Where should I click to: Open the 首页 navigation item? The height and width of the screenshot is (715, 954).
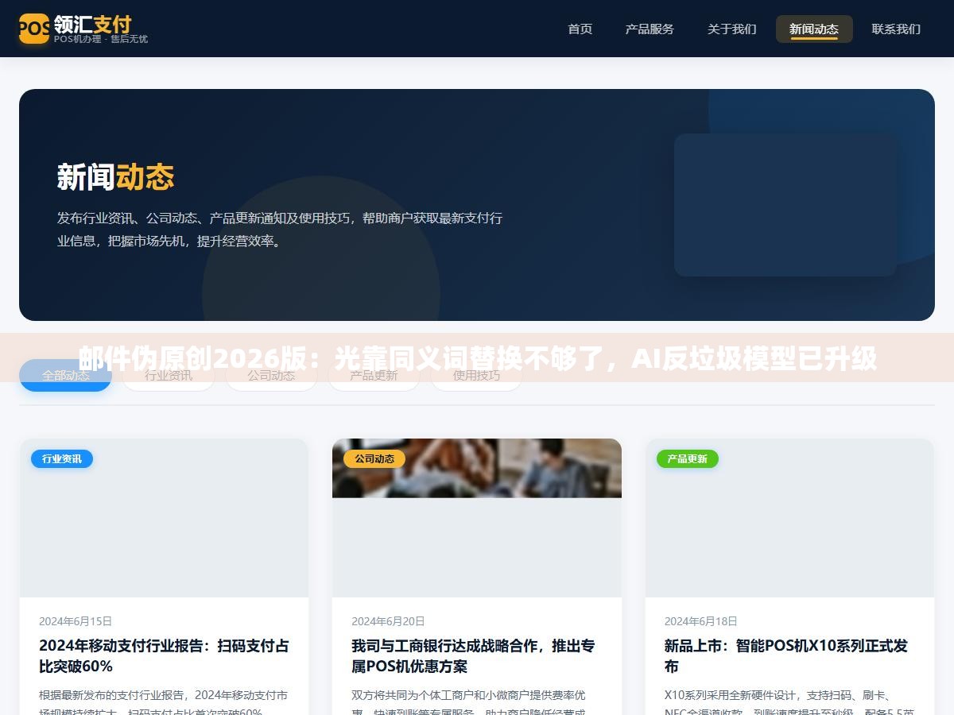click(580, 29)
